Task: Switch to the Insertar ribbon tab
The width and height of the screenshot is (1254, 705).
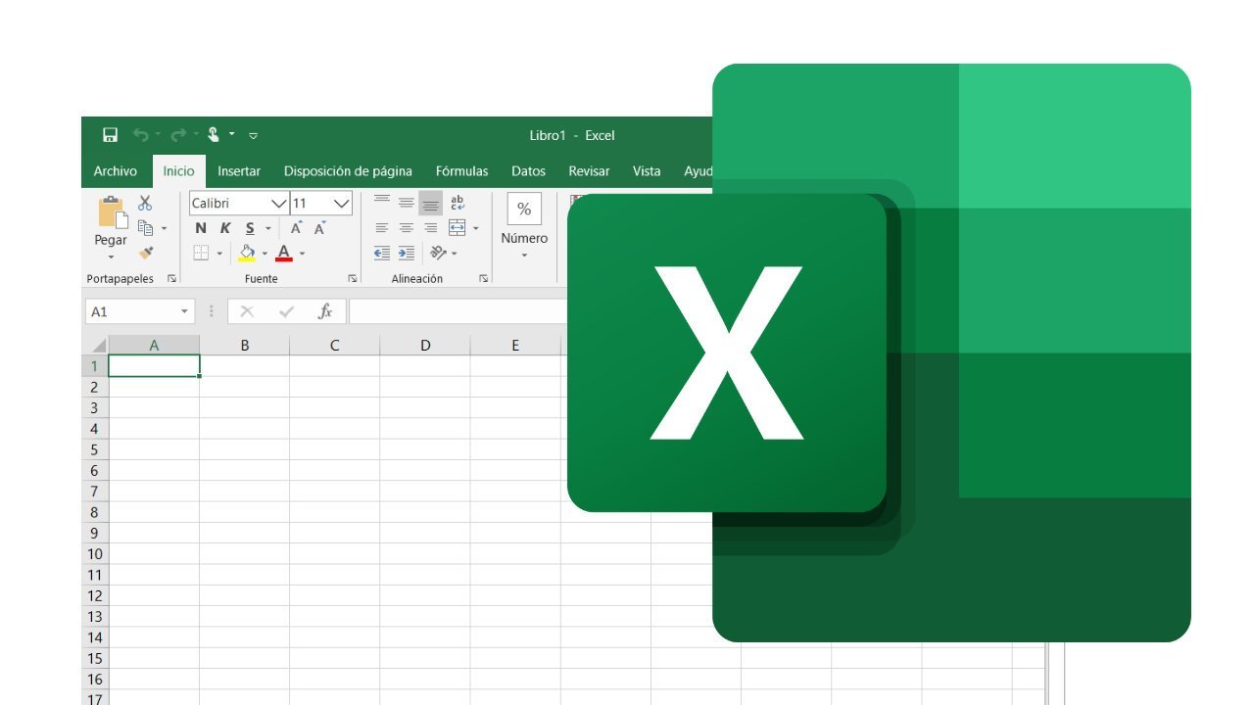Action: coord(238,170)
